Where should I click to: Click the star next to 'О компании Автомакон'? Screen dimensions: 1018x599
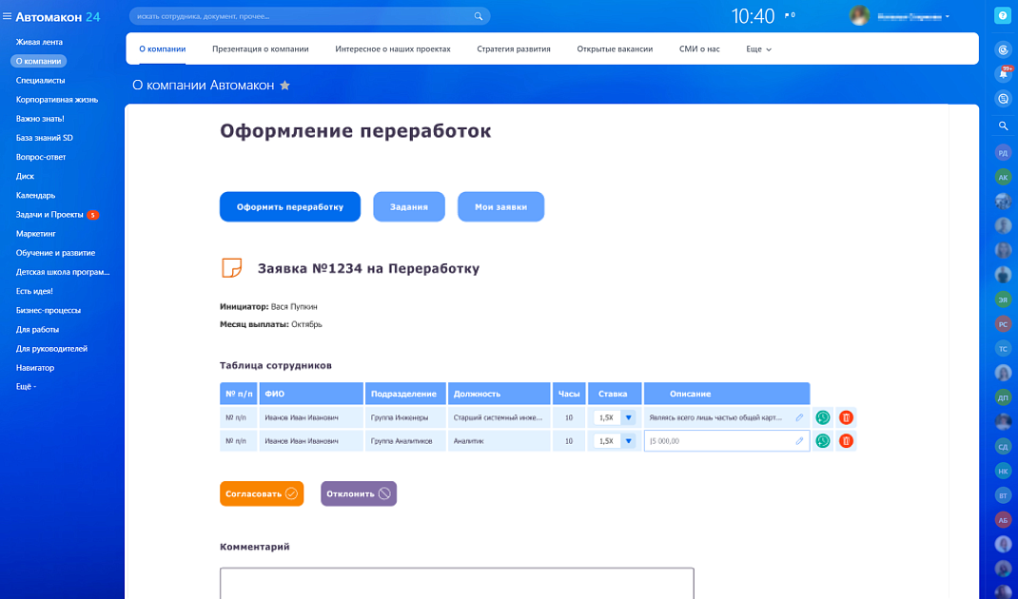pos(284,86)
